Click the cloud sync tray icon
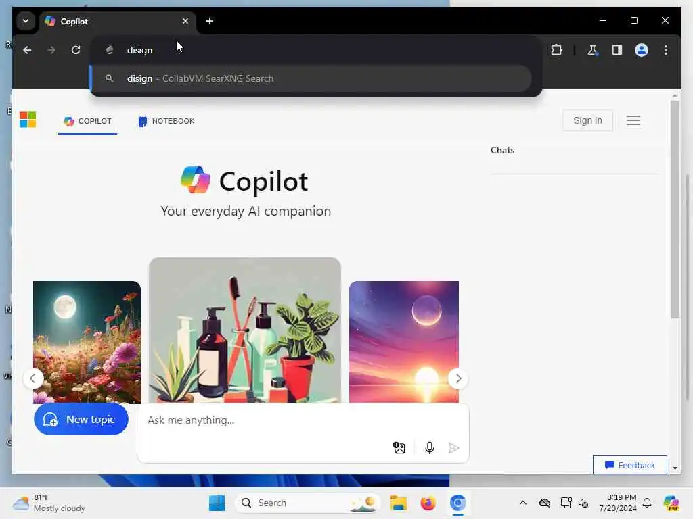693x519 pixels. click(545, 503)
